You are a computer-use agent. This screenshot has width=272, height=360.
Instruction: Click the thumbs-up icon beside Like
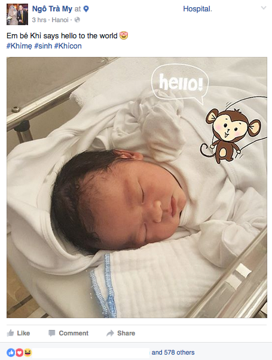tap(10, 333)
